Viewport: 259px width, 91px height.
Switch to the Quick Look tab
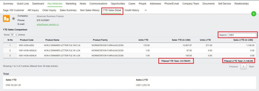[x=23, y=4]
